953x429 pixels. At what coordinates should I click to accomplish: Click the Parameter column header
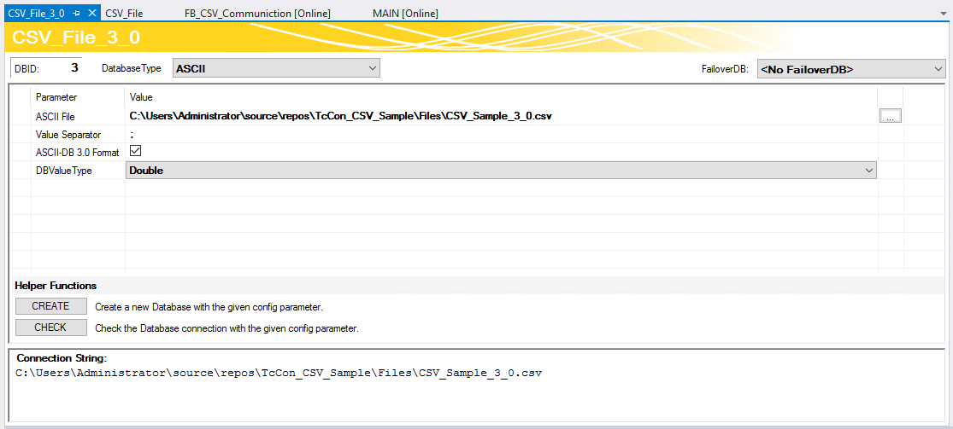[56, 97]
